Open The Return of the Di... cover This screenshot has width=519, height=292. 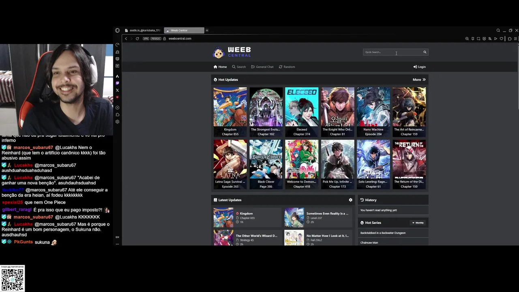[x=409, y=164]
